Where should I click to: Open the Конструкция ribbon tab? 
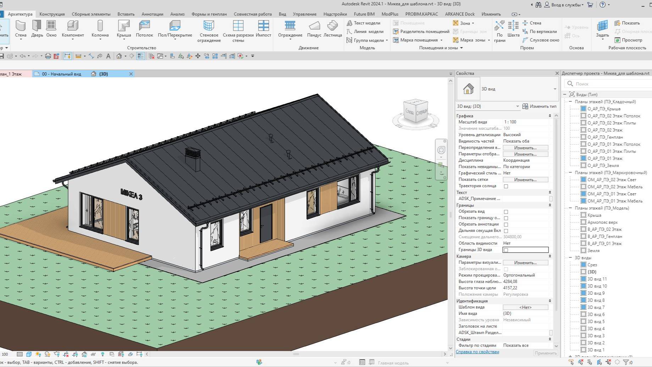[52, 14]
